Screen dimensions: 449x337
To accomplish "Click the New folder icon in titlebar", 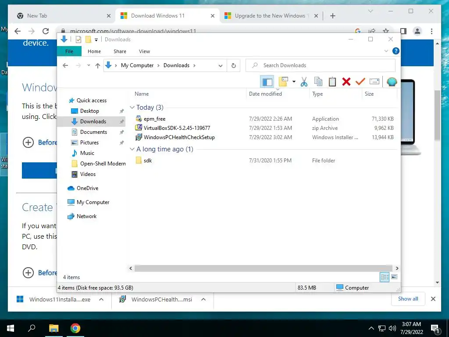I will (x=88, y=39).
